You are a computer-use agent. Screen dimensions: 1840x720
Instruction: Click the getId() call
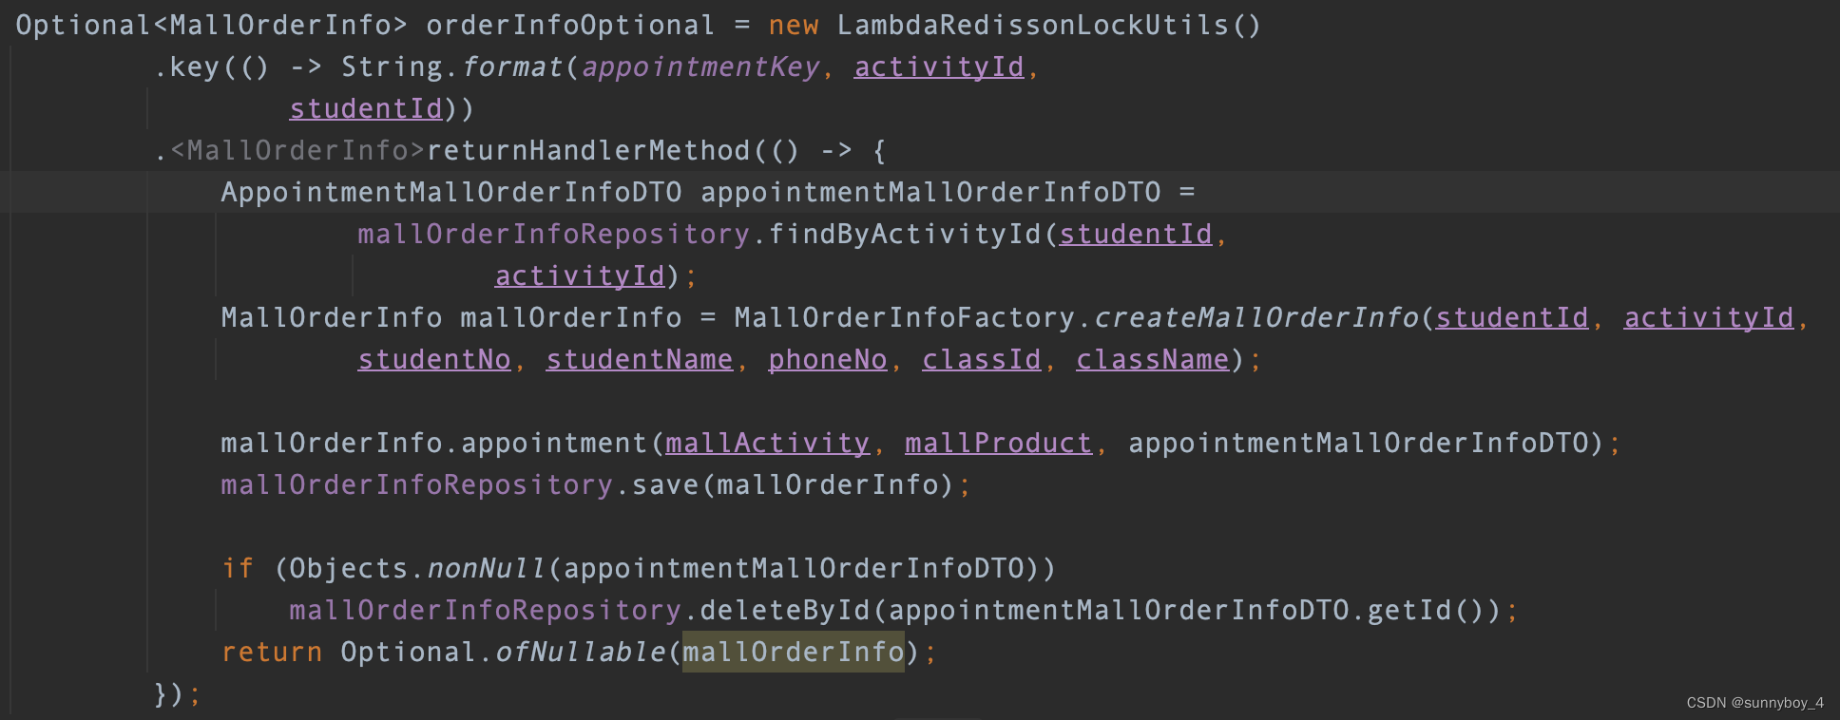click(x=1426, y=610)
